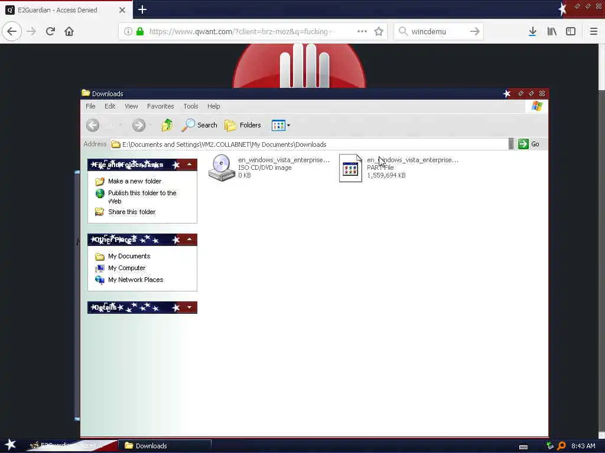
Task: Submit the wincdemu search arrow
Action: pos(474,31)
